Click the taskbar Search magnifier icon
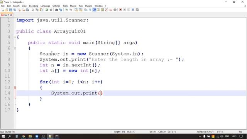This screenshot has height=139, width=247. click(10, 136)
